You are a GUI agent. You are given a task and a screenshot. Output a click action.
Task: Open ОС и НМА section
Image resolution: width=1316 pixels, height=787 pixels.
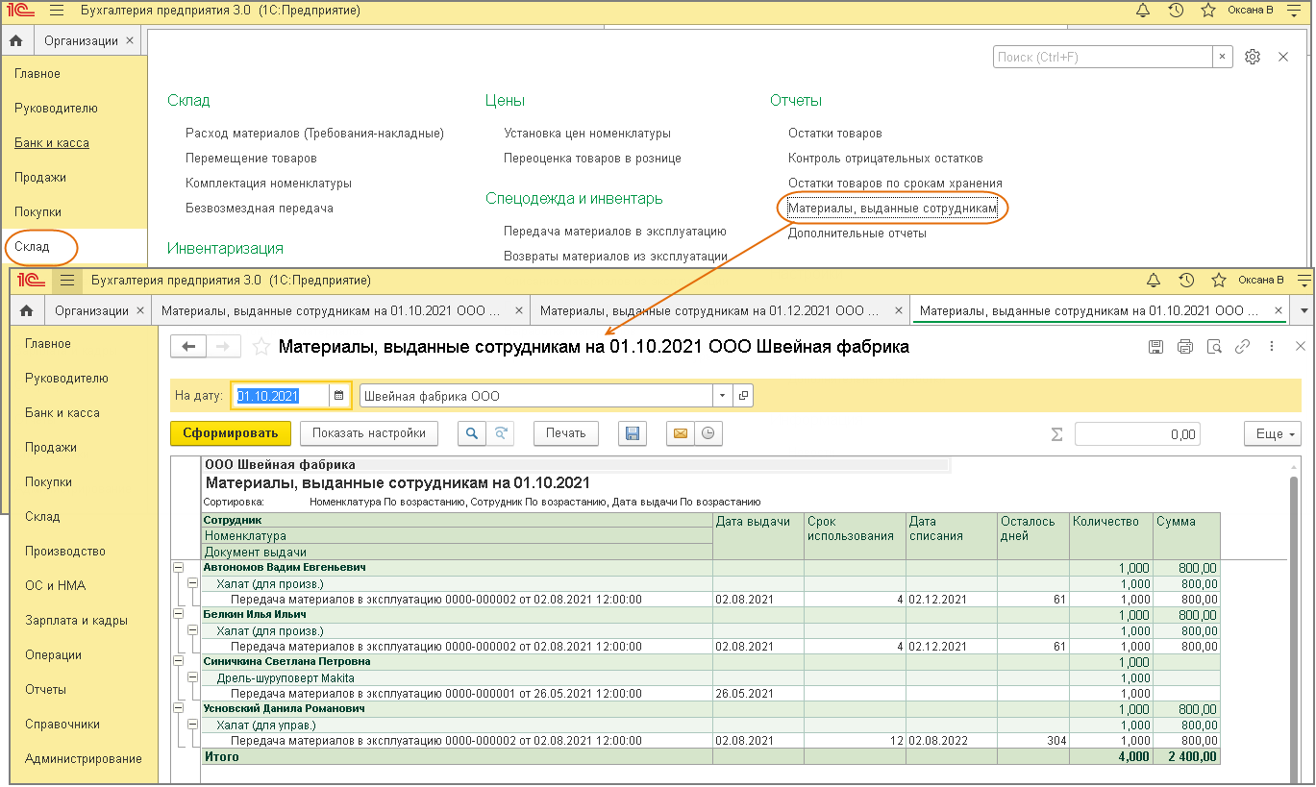tap(55, 586)
